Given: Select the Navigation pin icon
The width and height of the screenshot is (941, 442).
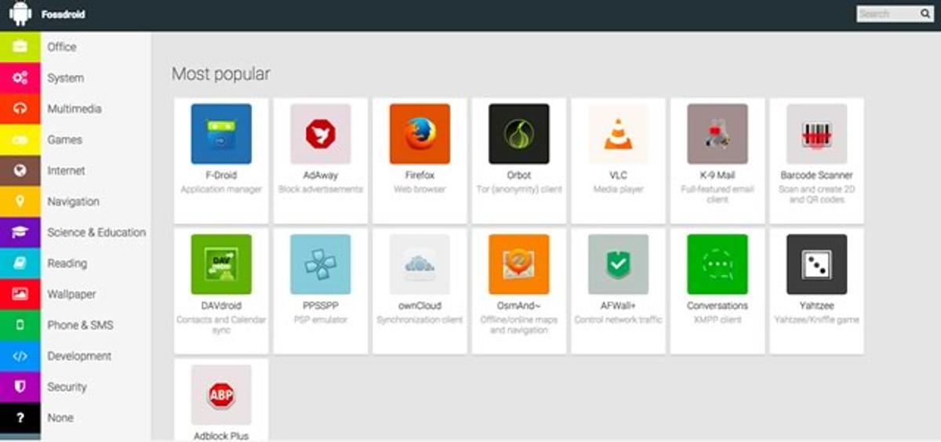Looking at the screenshot, I should [20, 201].
